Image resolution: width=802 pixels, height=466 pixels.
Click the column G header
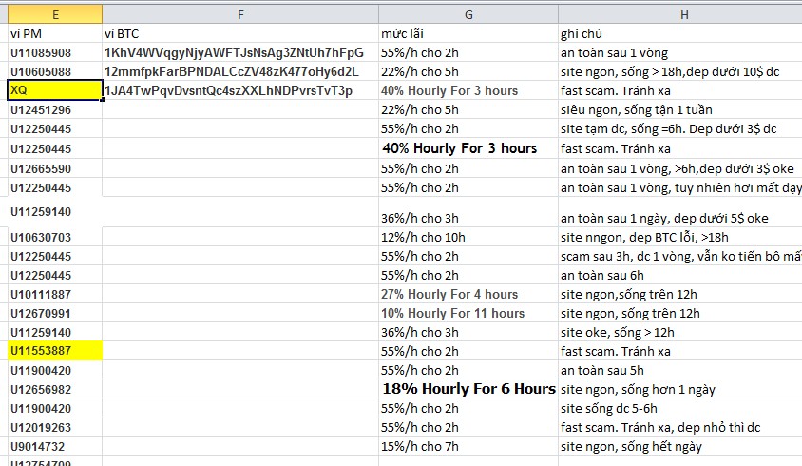coord(468,13)
